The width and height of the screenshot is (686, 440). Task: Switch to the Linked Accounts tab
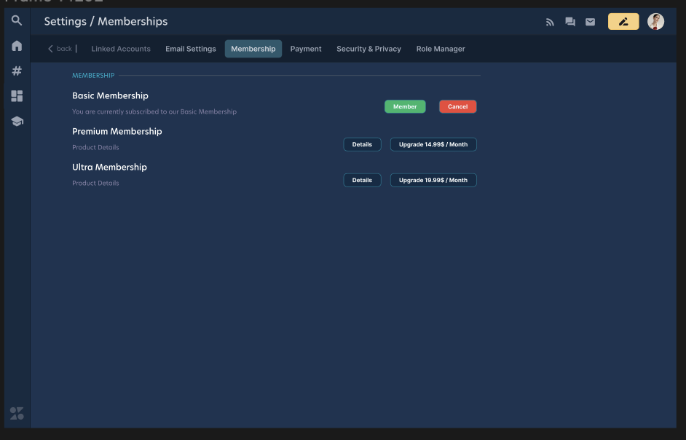click(120, 49)
